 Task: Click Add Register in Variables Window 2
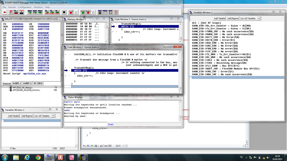pyautogui.click(x=27, y=116)
